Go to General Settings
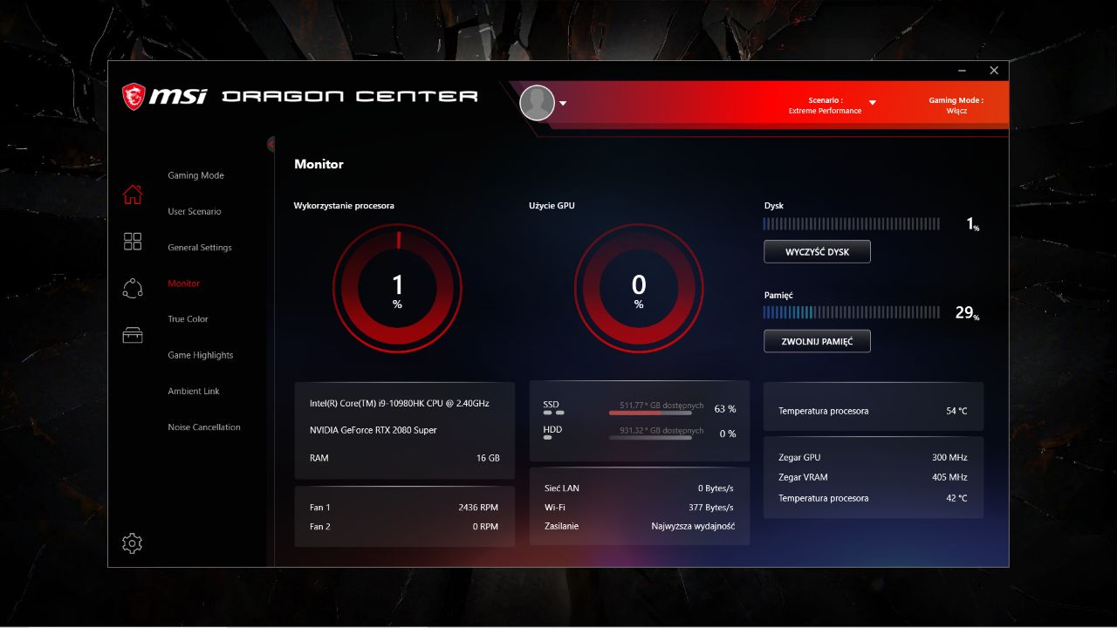This screenshot has width=1117, height=628. pos(200,248)
